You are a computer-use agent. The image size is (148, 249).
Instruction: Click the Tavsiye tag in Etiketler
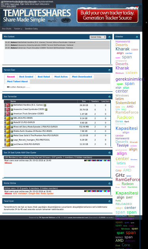[x=123, y=145]
